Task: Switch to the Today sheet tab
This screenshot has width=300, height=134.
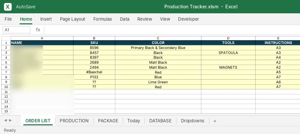Action: coord(134,121)
